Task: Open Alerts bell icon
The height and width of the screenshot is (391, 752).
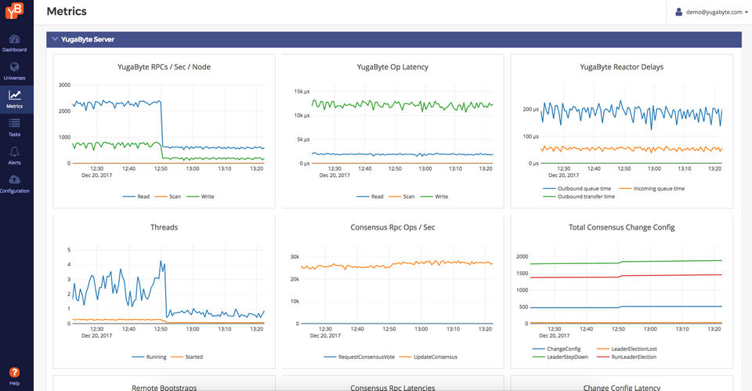Action: click(14, 152)
